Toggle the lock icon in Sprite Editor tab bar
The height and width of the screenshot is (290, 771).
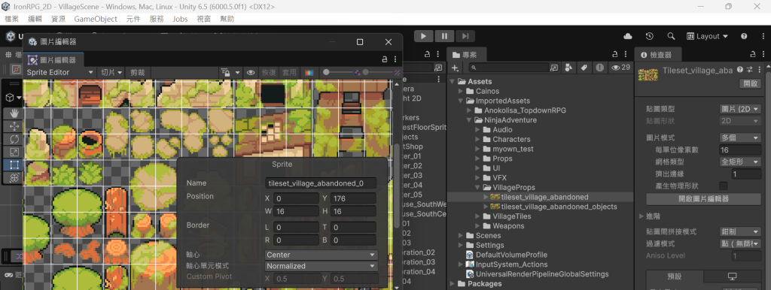point(385,59)
